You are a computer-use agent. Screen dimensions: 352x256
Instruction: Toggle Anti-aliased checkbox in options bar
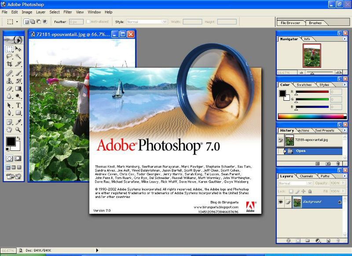coord(88,22)
